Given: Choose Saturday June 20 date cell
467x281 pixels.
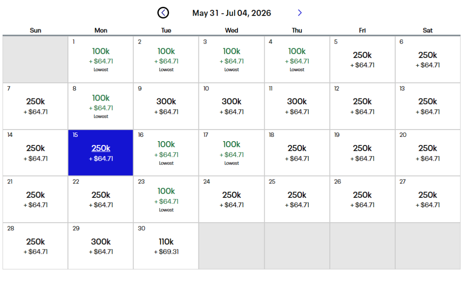Looking at the screenshot, I should [428, 152].
